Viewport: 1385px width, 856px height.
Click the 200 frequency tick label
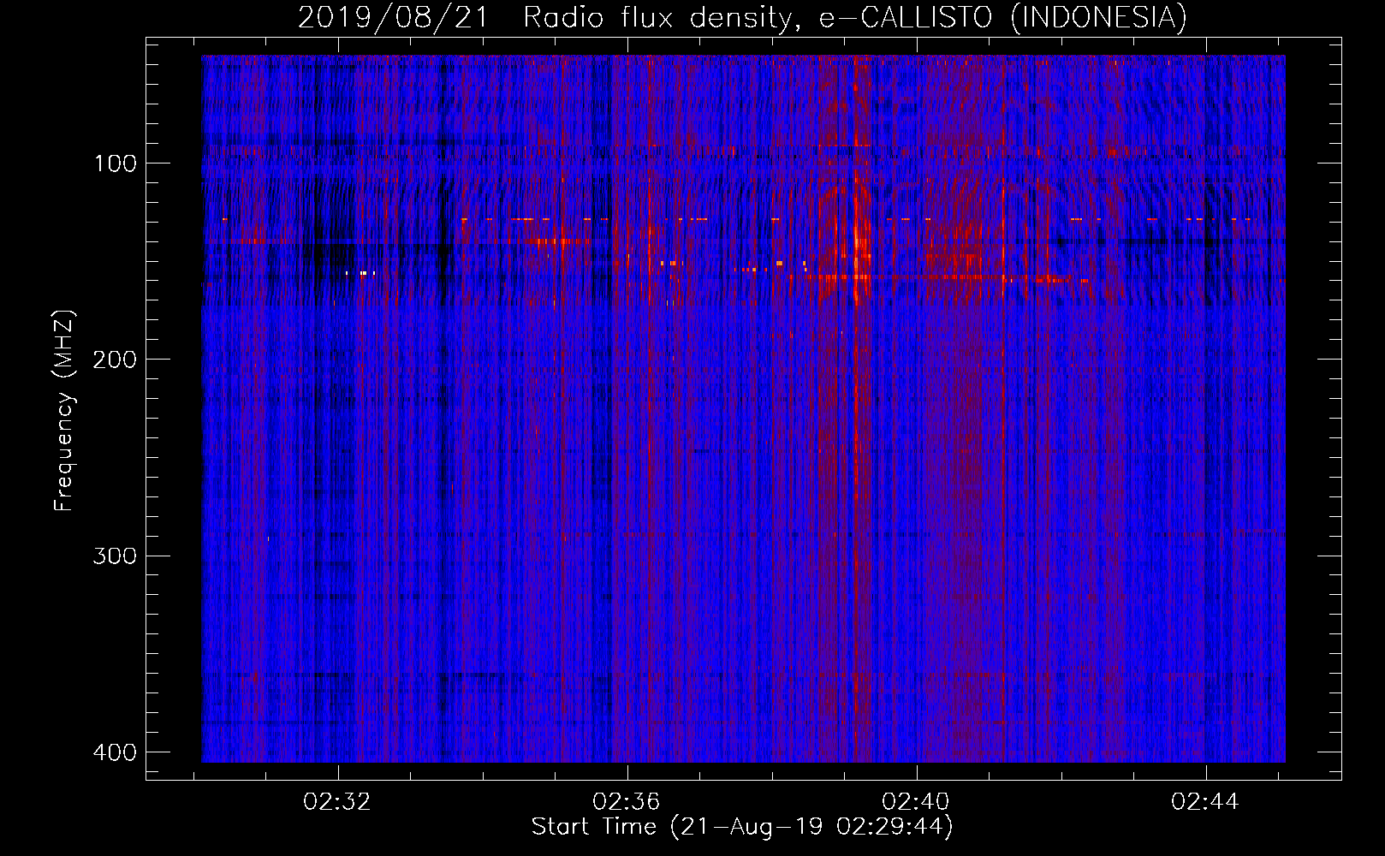click(115, 360)
